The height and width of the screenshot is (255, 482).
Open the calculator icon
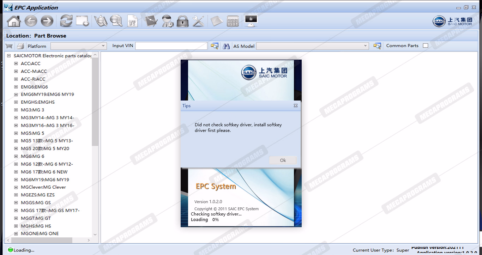pyautogui.click(x=233, y=21)
